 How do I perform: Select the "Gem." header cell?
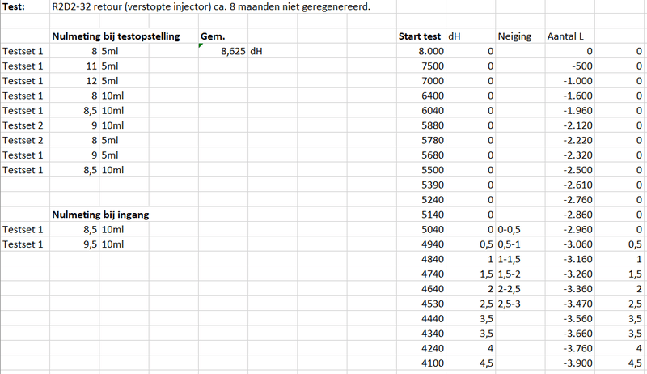(213, 36)
